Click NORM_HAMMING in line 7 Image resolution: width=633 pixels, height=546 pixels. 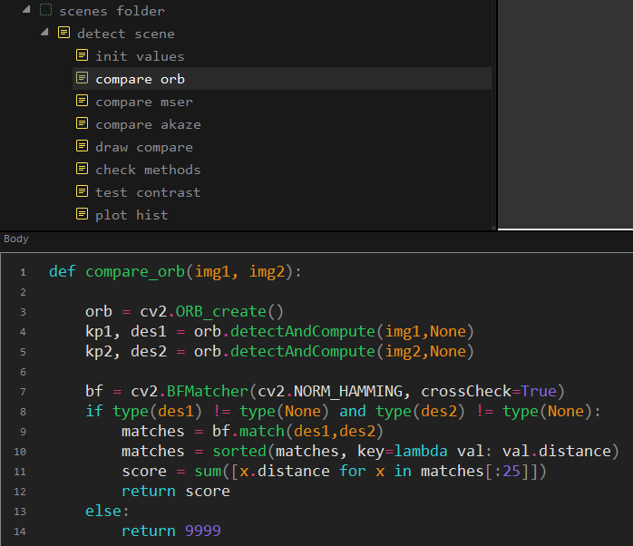click(348, 391)
